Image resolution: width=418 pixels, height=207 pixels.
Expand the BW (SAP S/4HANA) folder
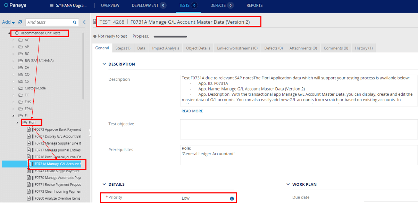pyautogui.click(x=14, y=61)
